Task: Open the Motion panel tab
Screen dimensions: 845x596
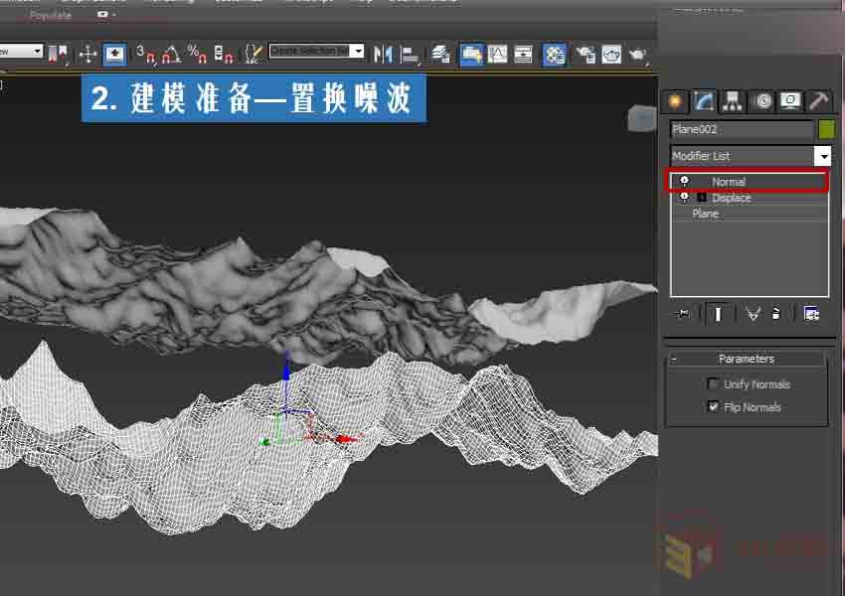Action: (761, 100)
